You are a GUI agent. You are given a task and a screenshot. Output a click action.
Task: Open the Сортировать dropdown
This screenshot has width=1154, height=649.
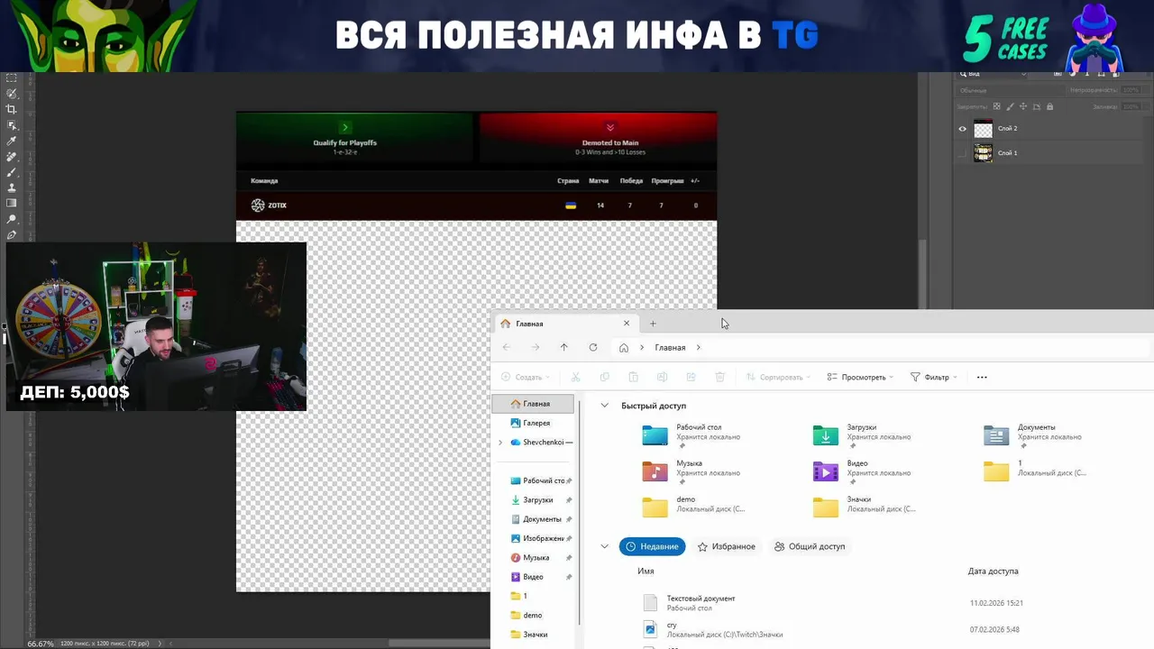[778, 377]
